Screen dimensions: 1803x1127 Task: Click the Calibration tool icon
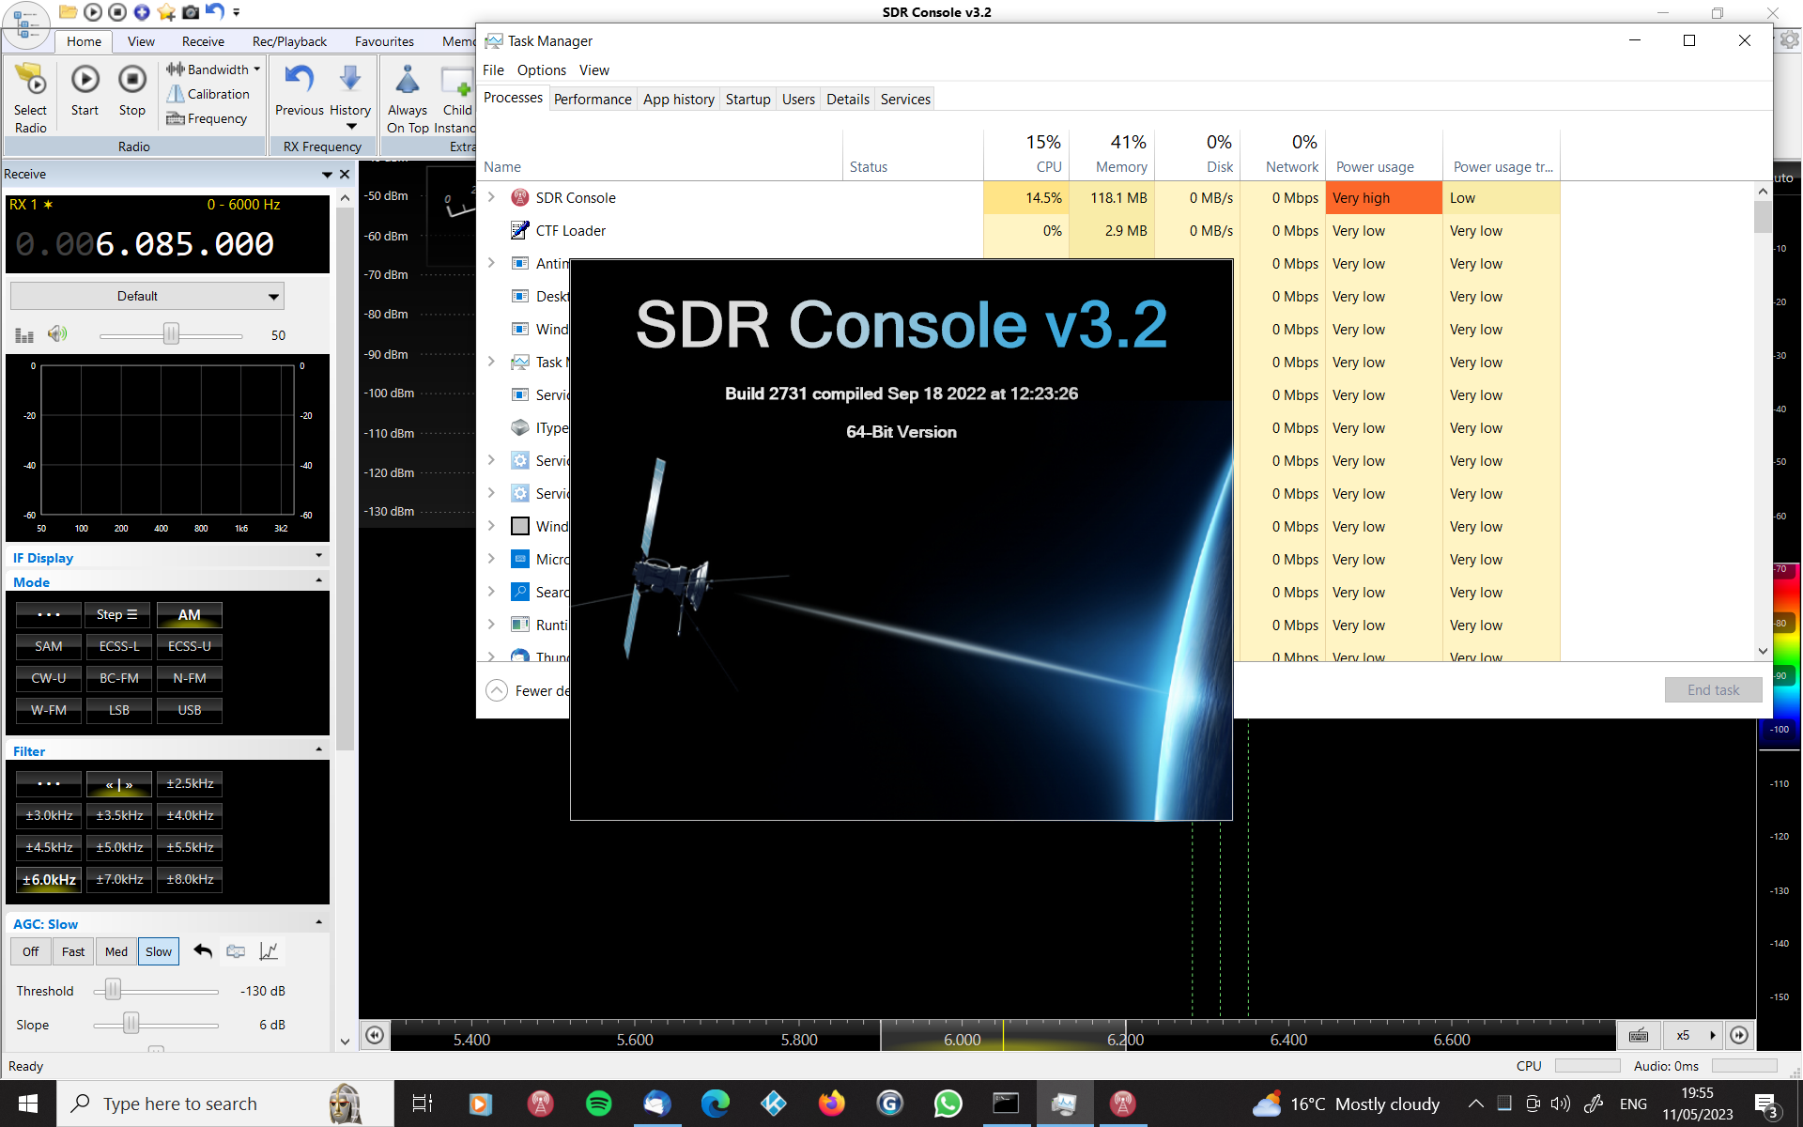click(x=176, y=94)
